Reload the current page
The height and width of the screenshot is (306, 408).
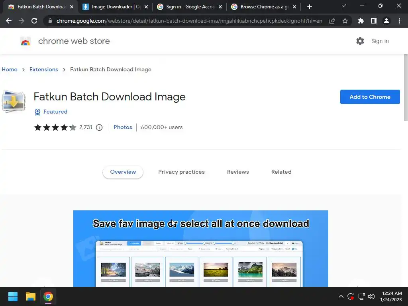click(34, 21)
